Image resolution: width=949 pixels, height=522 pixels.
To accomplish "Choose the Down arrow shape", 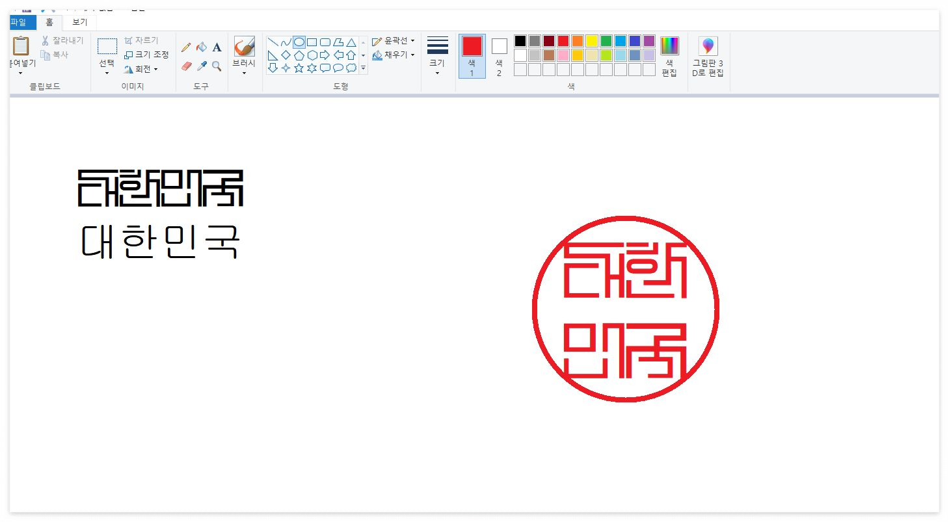I will pyautogui.click(x=273, y=68).
